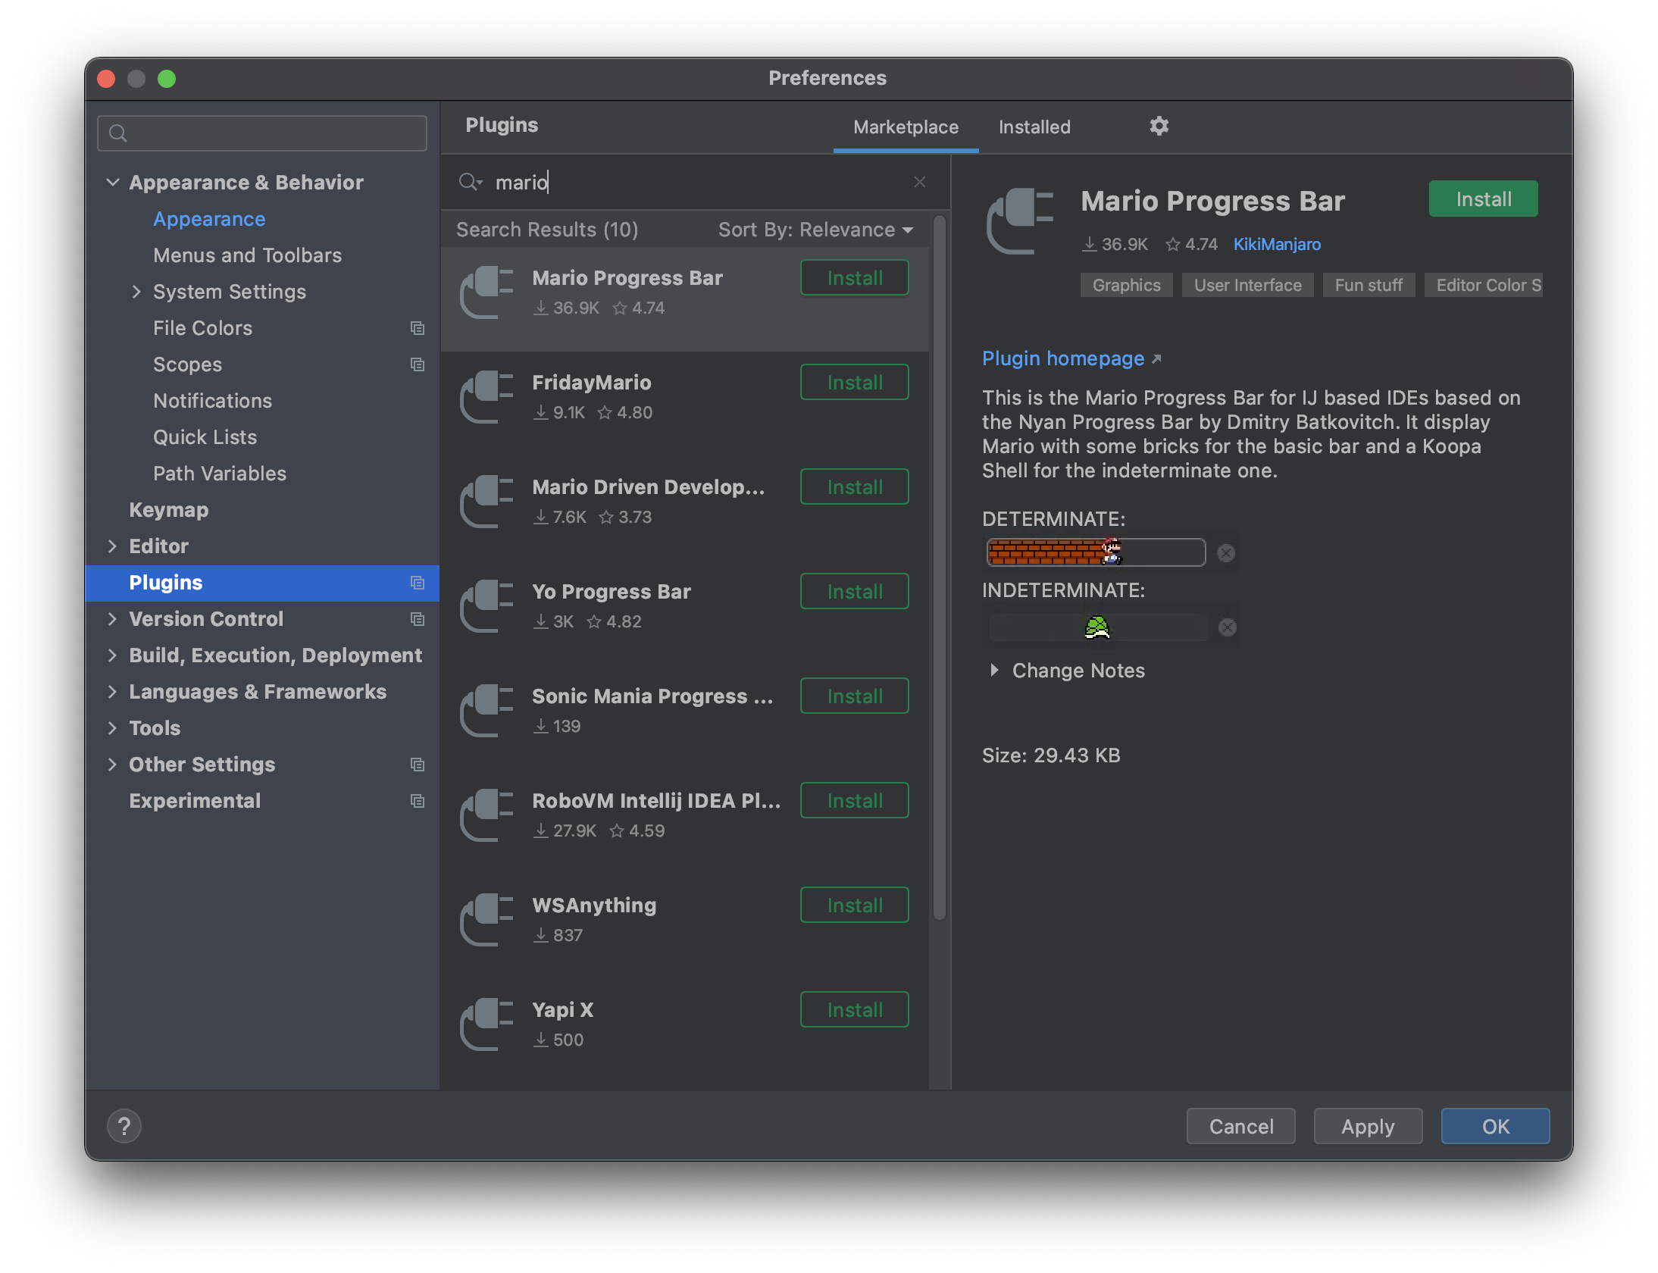The width and height of the screenshot is (1658, 1273).
Task: Click the help question mark button
Action: [124, 1126]
